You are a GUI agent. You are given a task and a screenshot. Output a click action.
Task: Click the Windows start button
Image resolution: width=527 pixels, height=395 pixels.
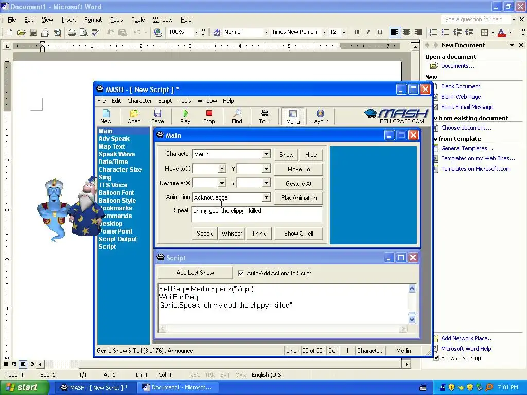tap(24, 387)
